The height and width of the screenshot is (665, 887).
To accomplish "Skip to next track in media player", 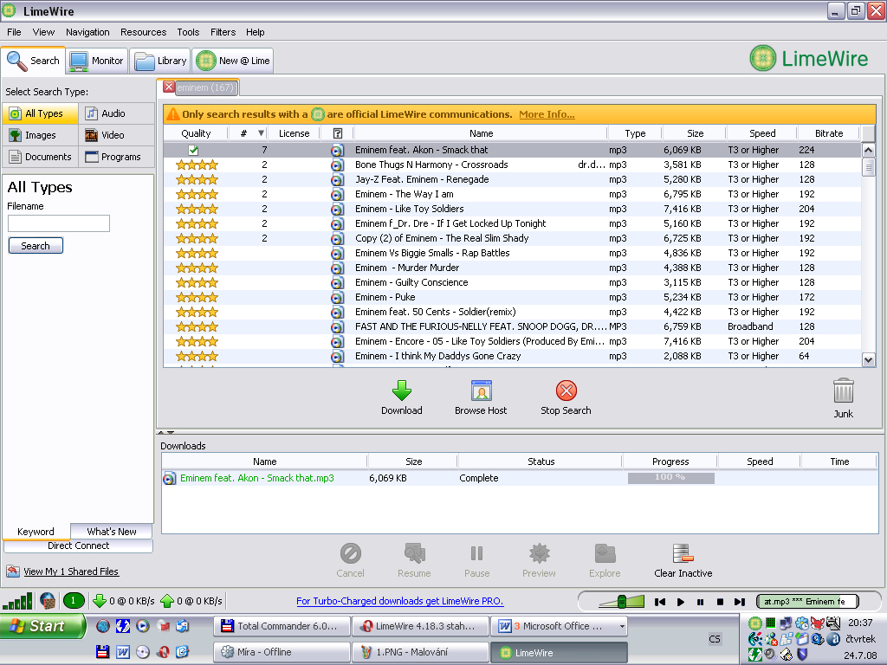I will [x=739, y=602].
